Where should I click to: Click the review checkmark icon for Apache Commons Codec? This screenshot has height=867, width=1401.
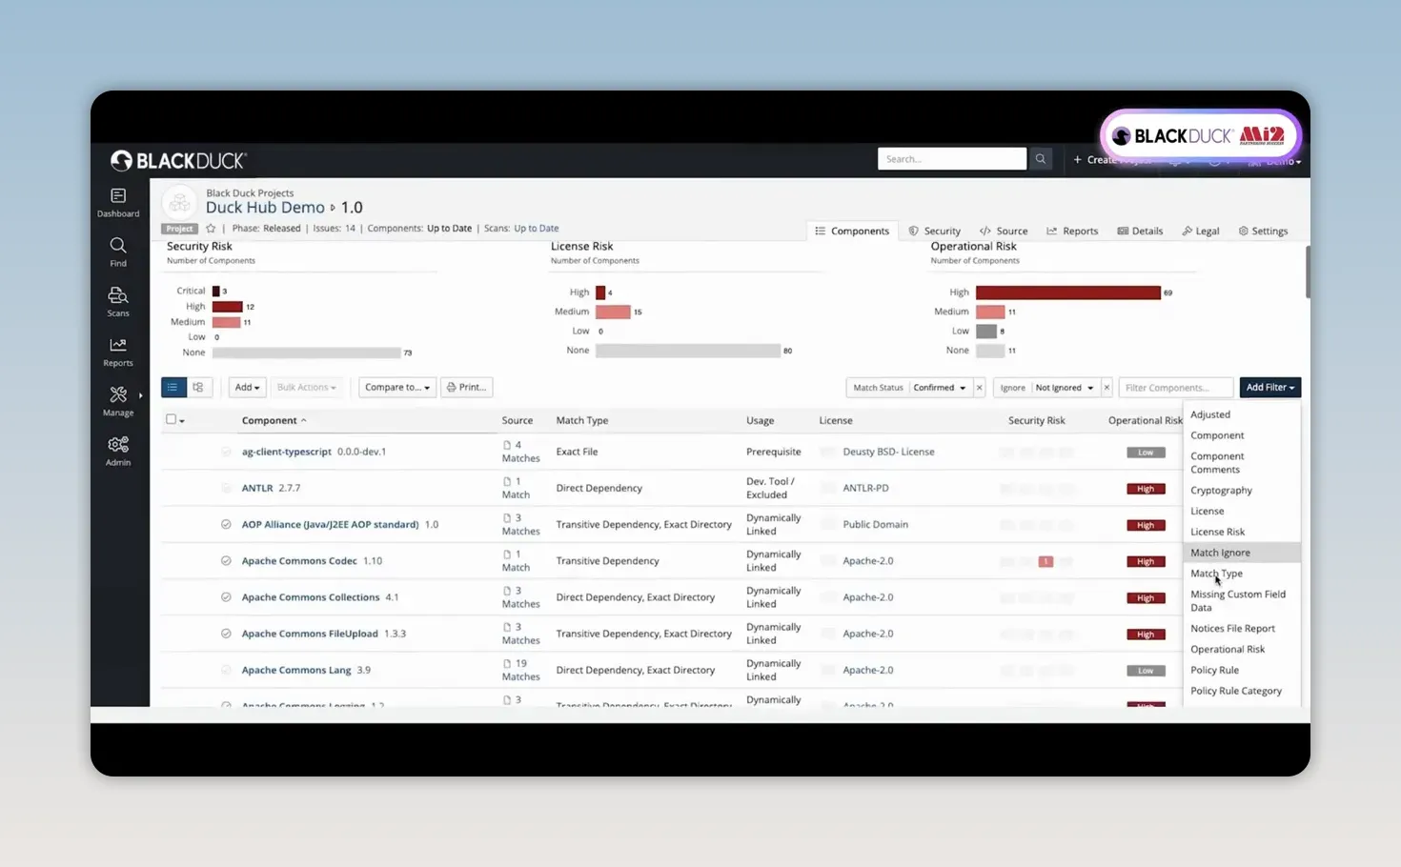tap(226, 561)
